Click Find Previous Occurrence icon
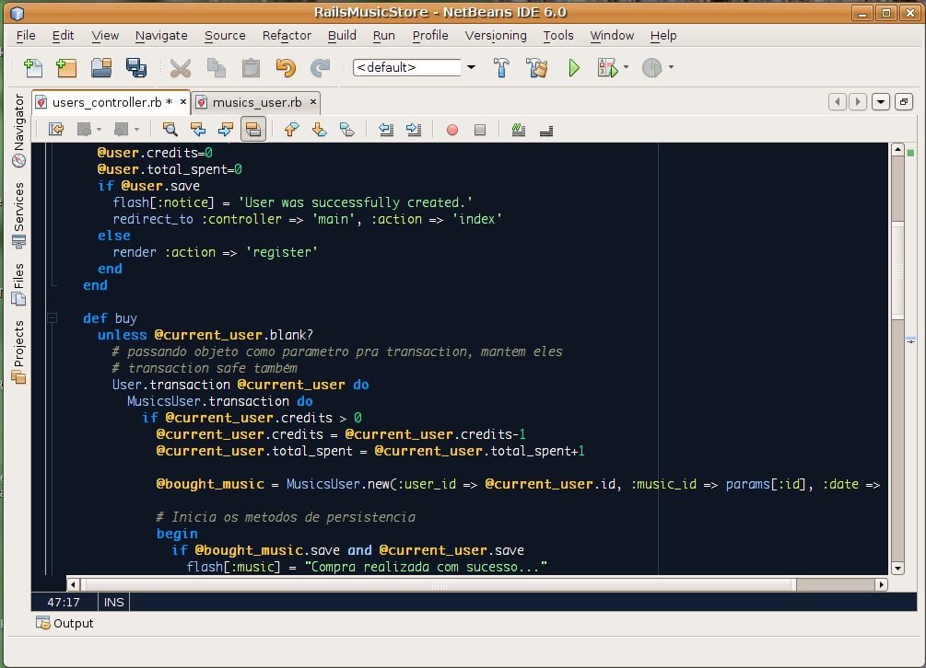 coord(198,130)
